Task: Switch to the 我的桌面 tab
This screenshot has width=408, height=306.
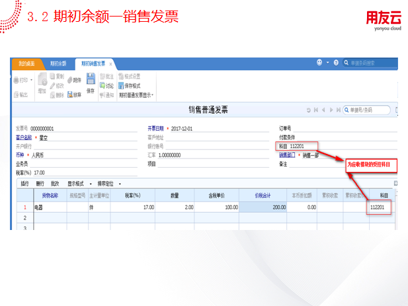Action: click(x=26, y=63)
